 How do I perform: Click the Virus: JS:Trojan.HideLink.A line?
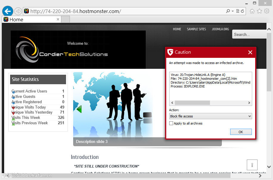click(198, 75)
